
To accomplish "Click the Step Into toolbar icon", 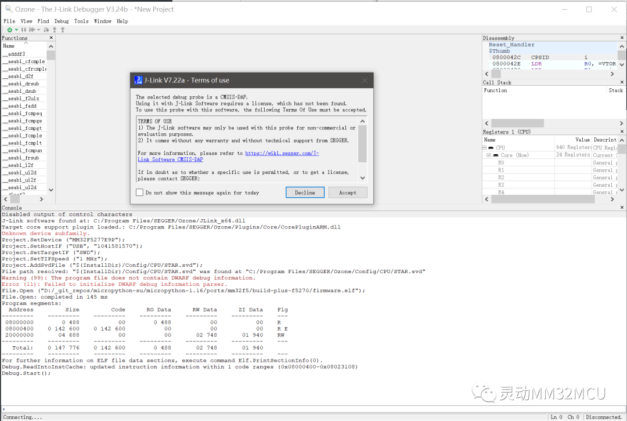I will pyautogui.click(x=55, y=30).
